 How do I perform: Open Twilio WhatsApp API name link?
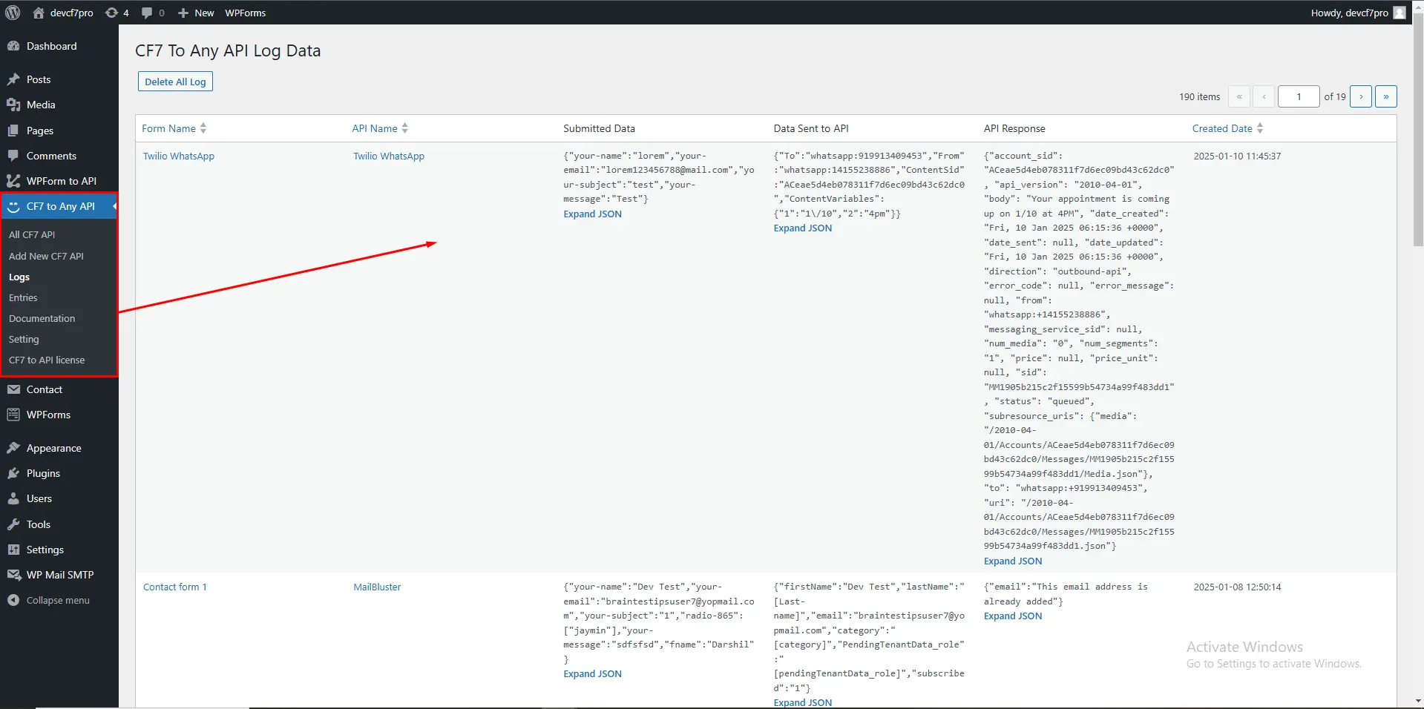click(389, 156)
